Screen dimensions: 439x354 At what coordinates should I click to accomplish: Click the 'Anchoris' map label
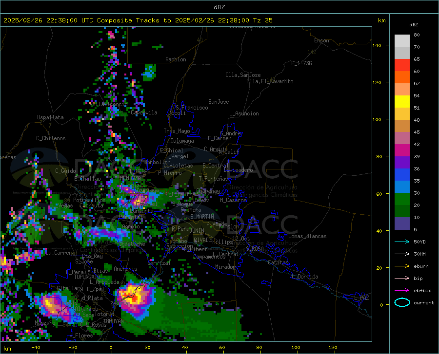tap(125, 269)
